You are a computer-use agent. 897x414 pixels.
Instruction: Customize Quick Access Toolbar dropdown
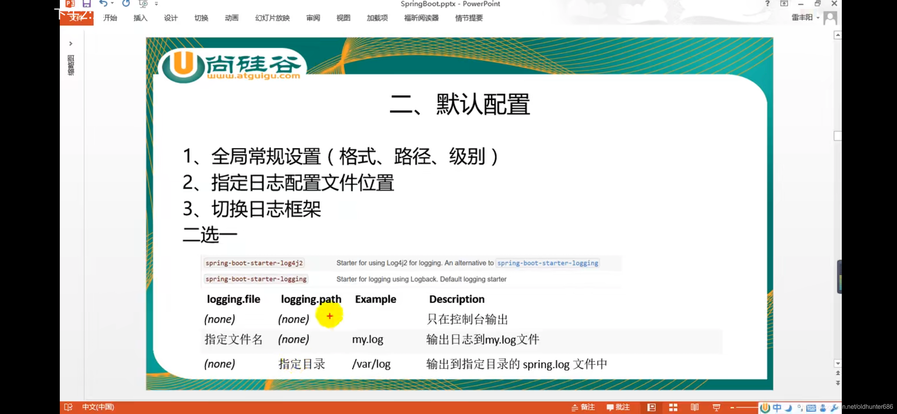pos(157,4)
